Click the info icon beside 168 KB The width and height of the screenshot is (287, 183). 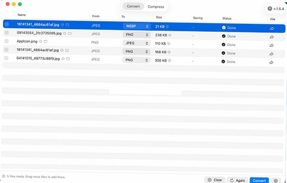click(169, 52)
